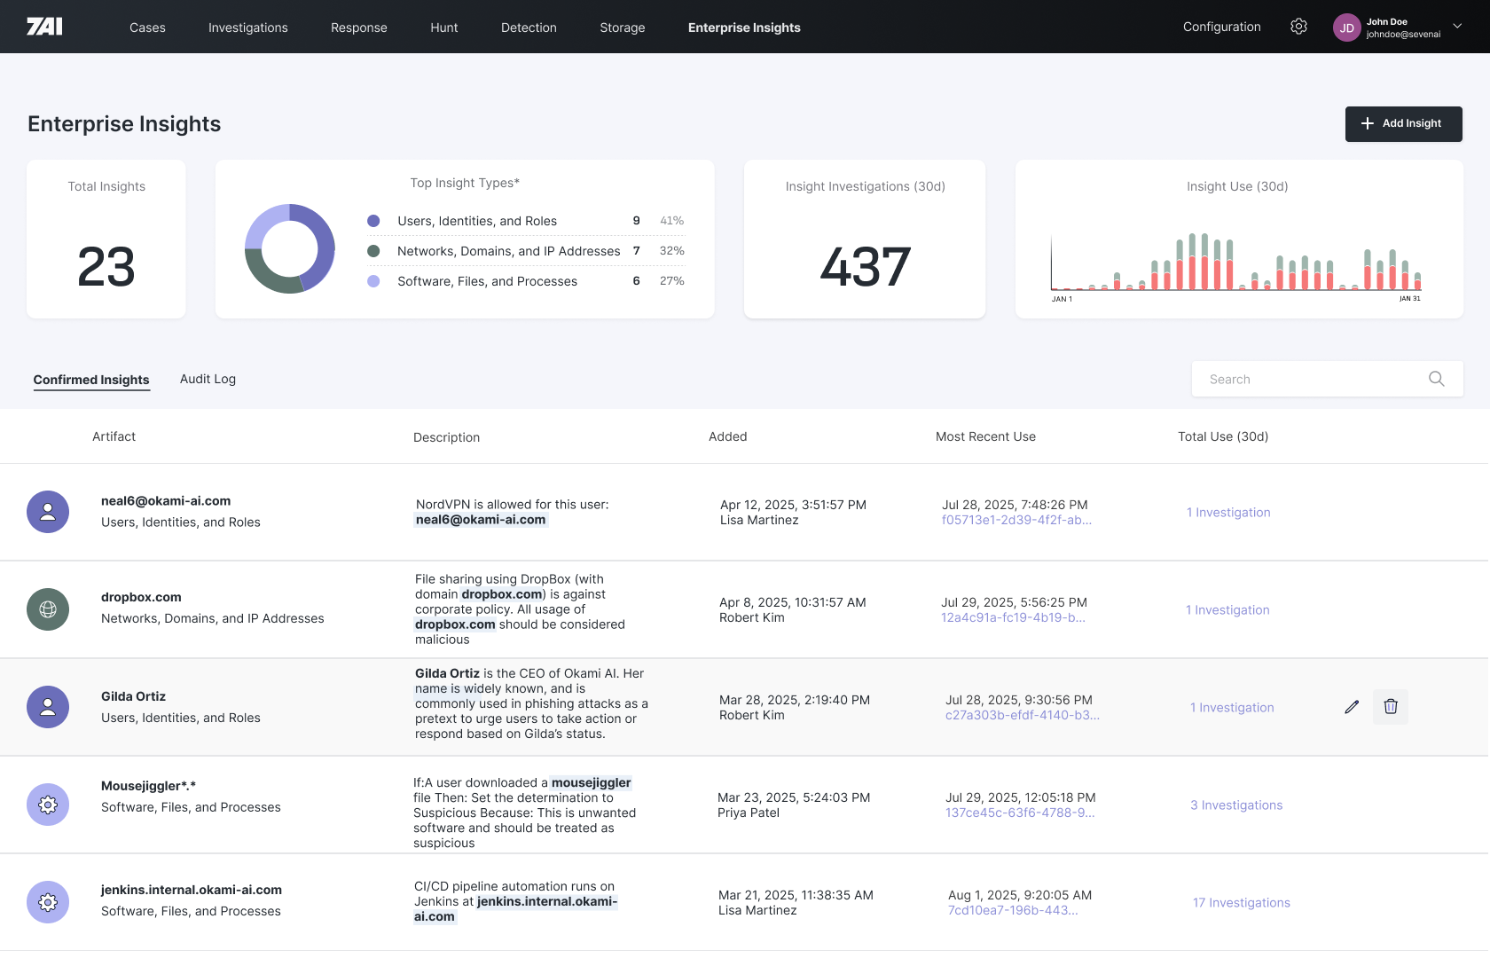Open the Detection menu item
This screenshot has height=958, width=1490.
529,27
